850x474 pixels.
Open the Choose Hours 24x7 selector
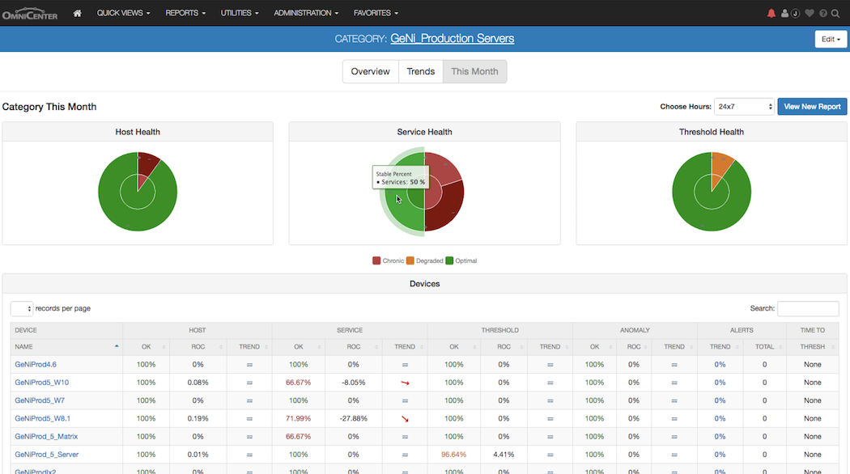(x=744, y=107)
